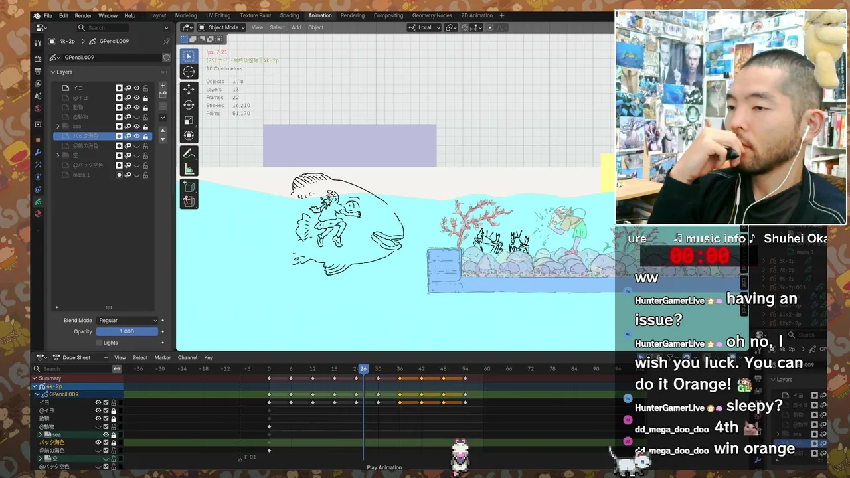
Task: Open the Physics properties tab
Action: click(x=38, y=177)
